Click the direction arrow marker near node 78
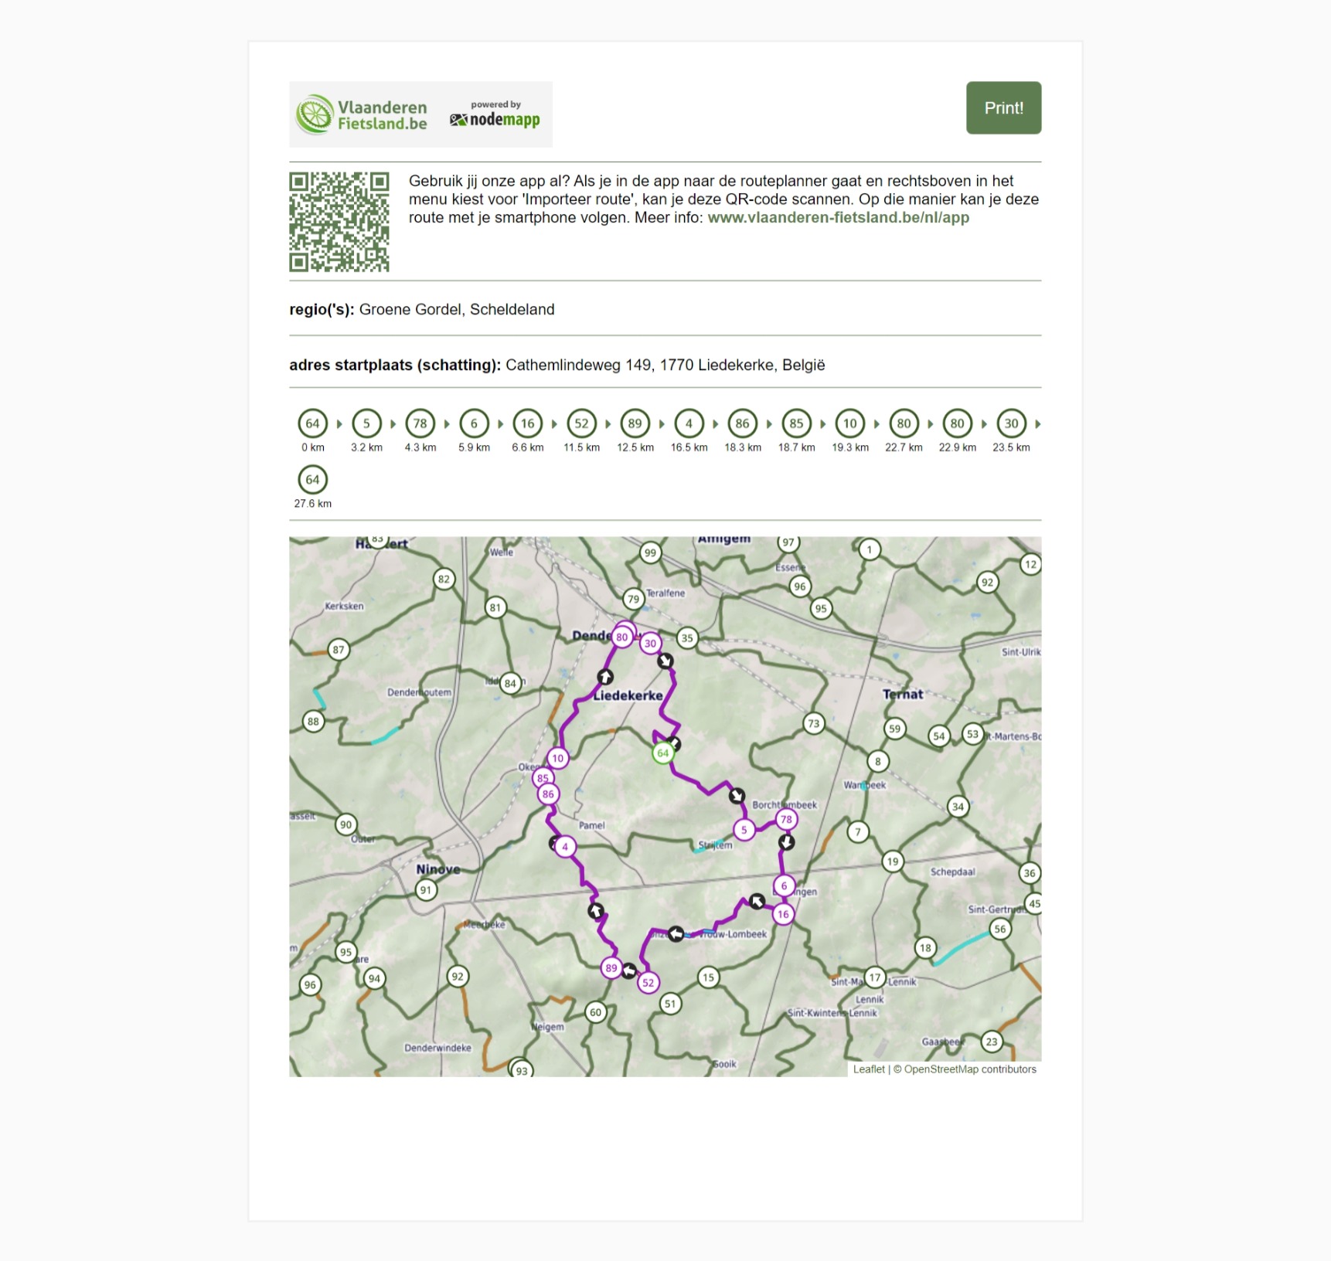The image size is (1331, 1261). pyautogui.click(x=787, y=842)
